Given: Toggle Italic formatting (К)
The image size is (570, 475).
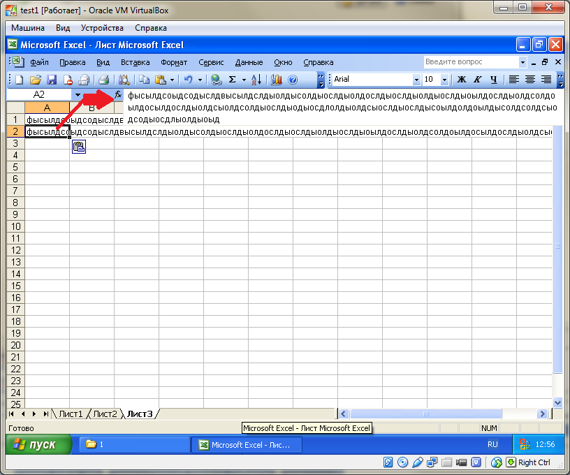Looking at the screenshot, I should click(x=478, y=80).
